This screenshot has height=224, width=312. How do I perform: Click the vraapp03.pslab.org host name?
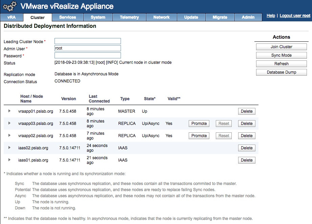click(x=36, y=124)
